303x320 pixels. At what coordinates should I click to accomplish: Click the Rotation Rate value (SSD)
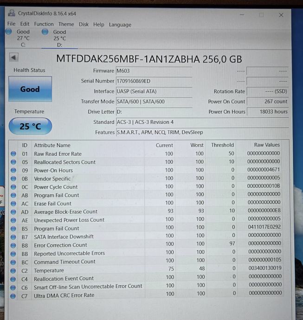(267, 91)
